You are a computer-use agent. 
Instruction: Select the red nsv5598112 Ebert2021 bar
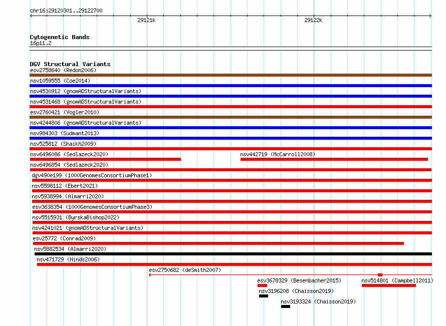coord(232,191)
